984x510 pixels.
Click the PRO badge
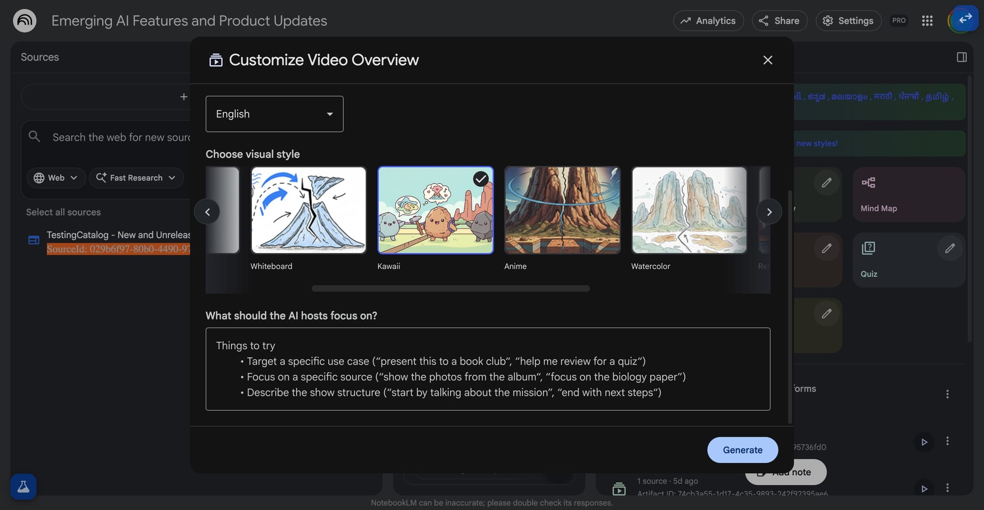tap(899, 21)
